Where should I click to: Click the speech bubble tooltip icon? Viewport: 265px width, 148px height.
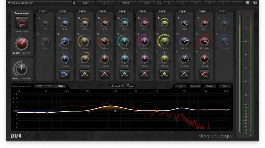click(x=247, y=3)
